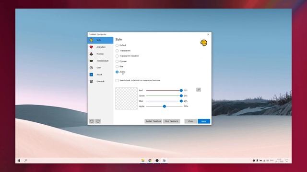Close the Configurator window with X
307x172 pixels.
[208, 34]
